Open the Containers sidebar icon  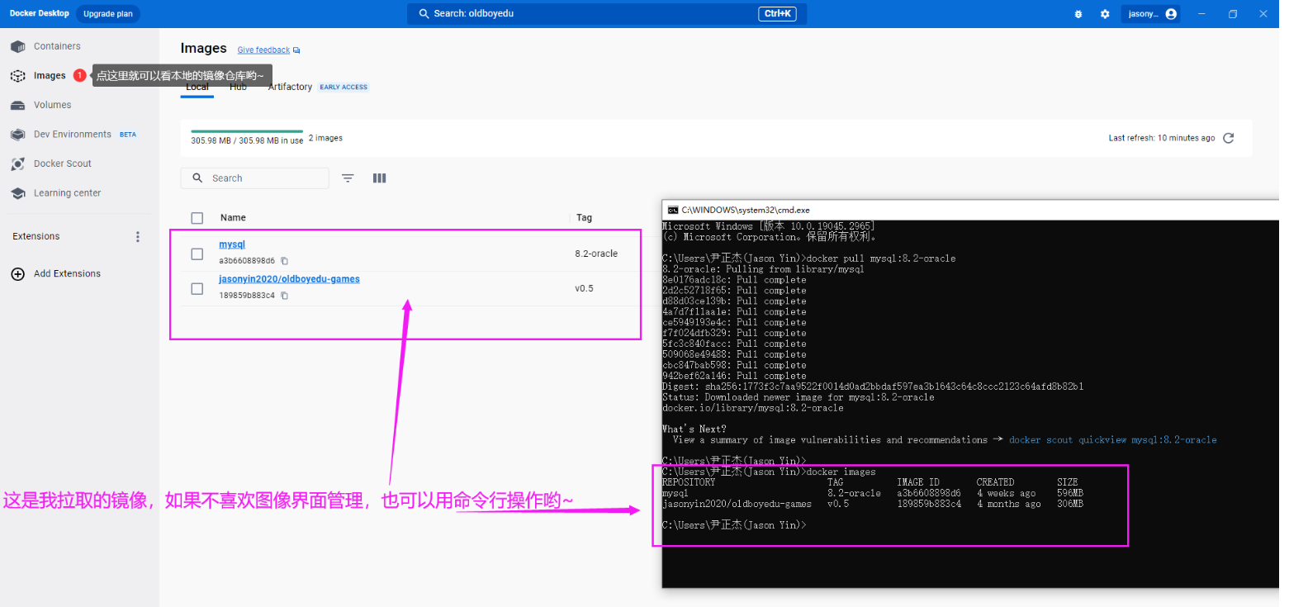tap(18, 46)
